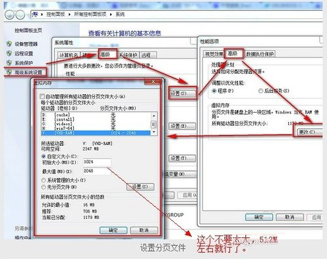Select 后台服务(S) radio button

260,91
